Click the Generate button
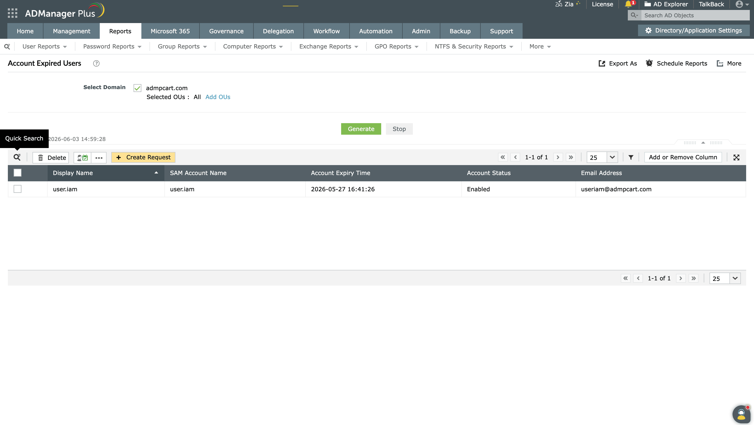 (x=361, y=129)
